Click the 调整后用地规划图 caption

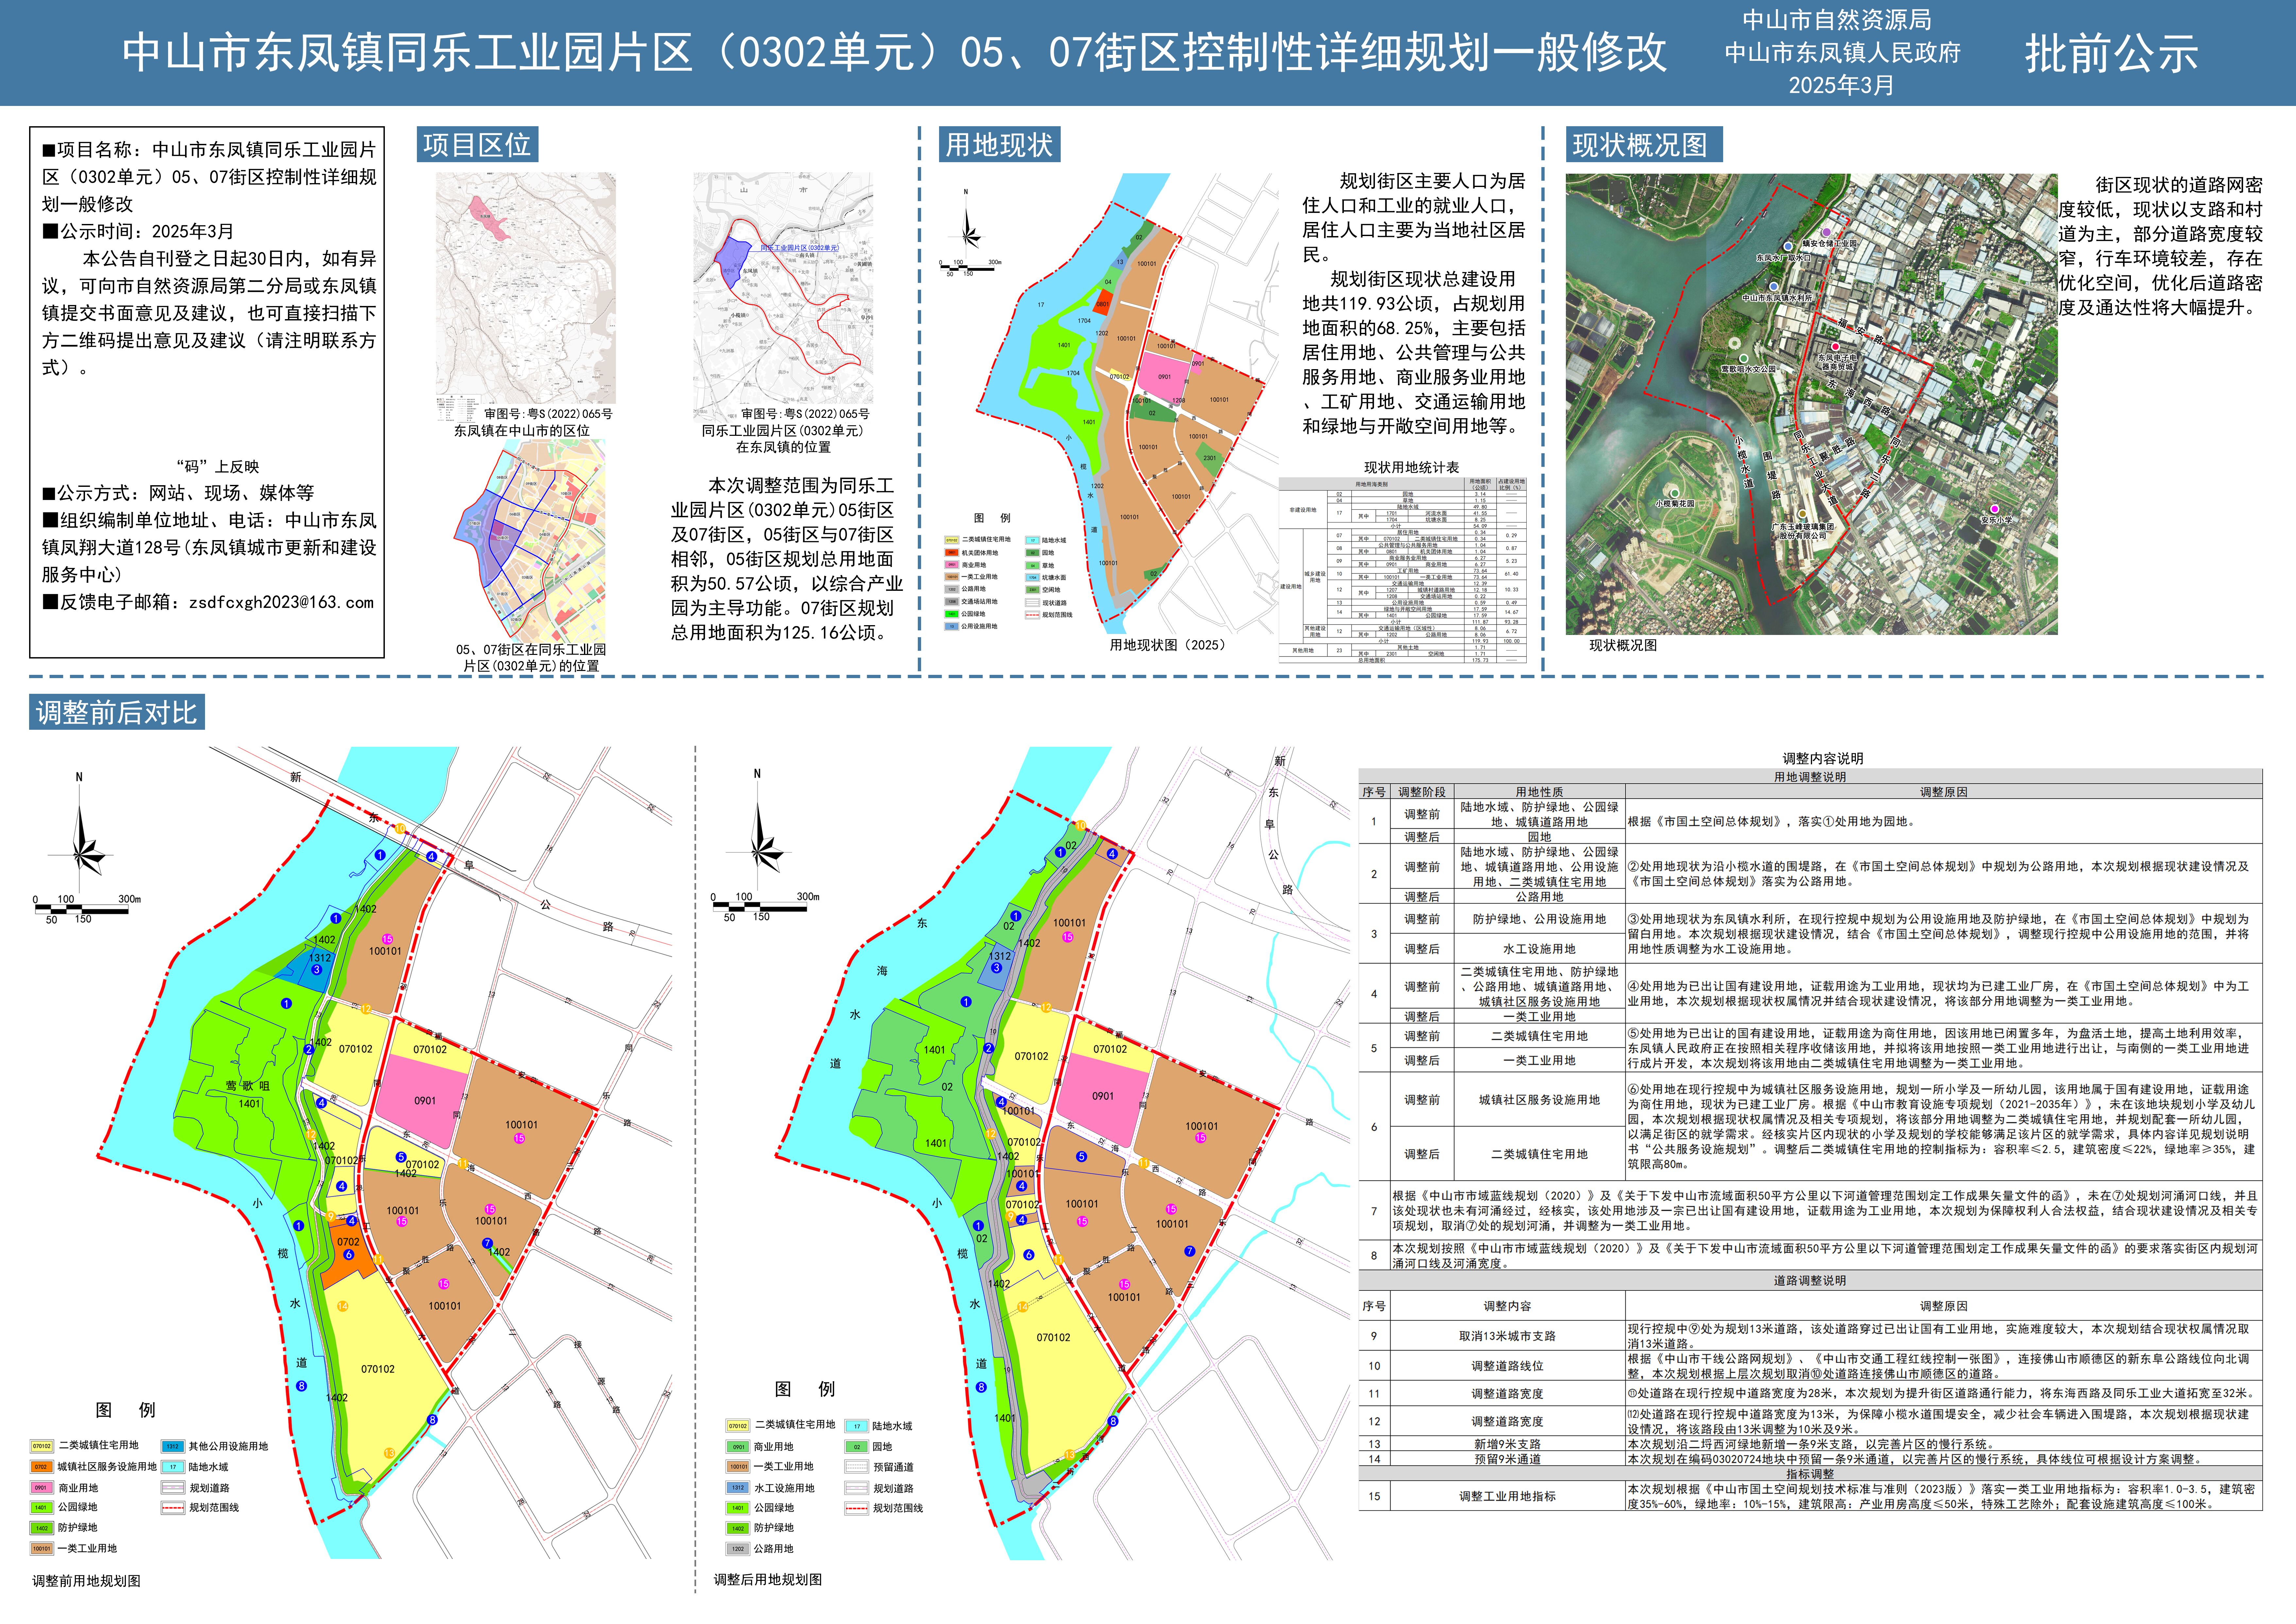768,1580
